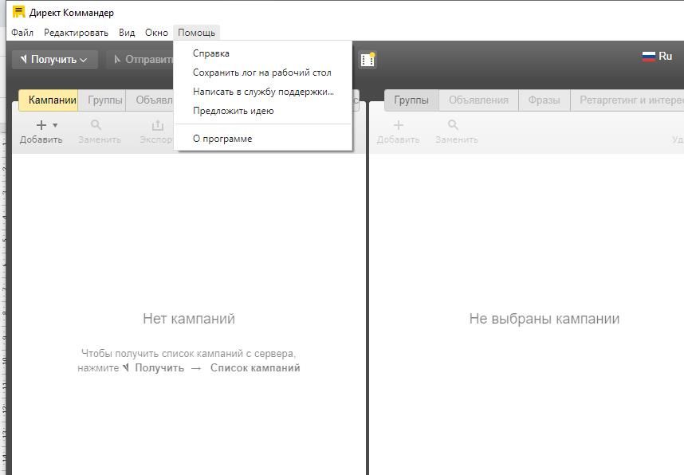Click the Директ Коммандер app icon in title bar
The image size is (684, 475).
point(18,12)
